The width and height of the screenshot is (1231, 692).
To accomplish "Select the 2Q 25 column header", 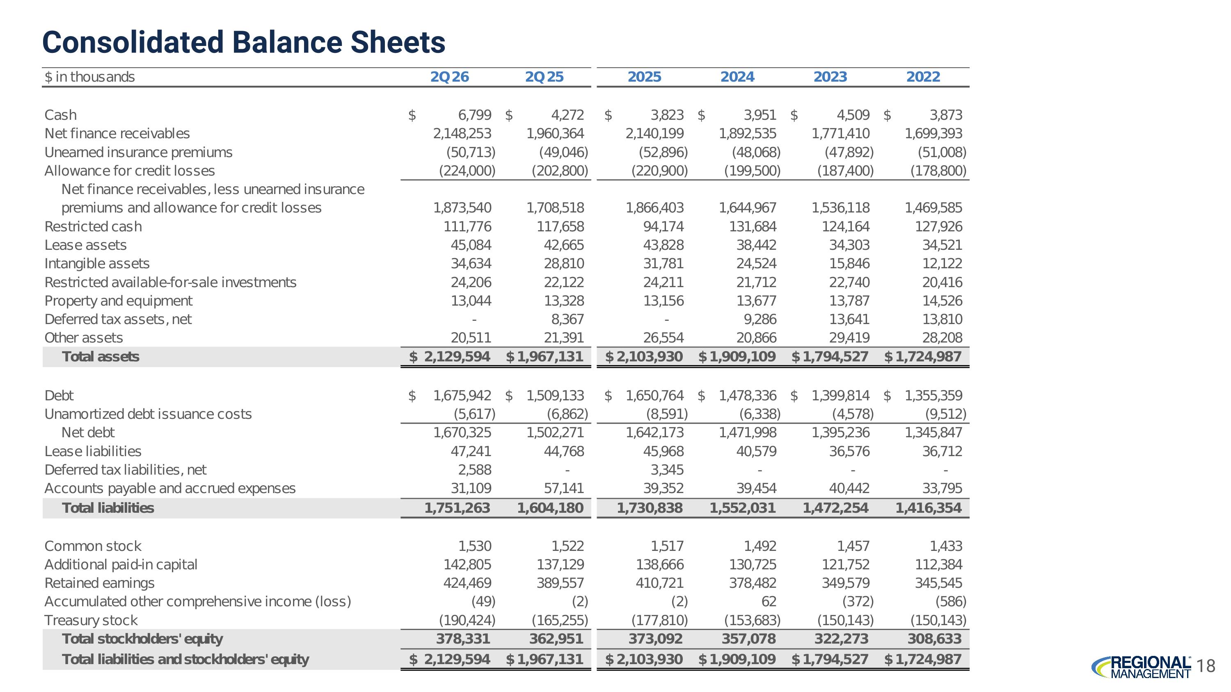I will [544, 77].
